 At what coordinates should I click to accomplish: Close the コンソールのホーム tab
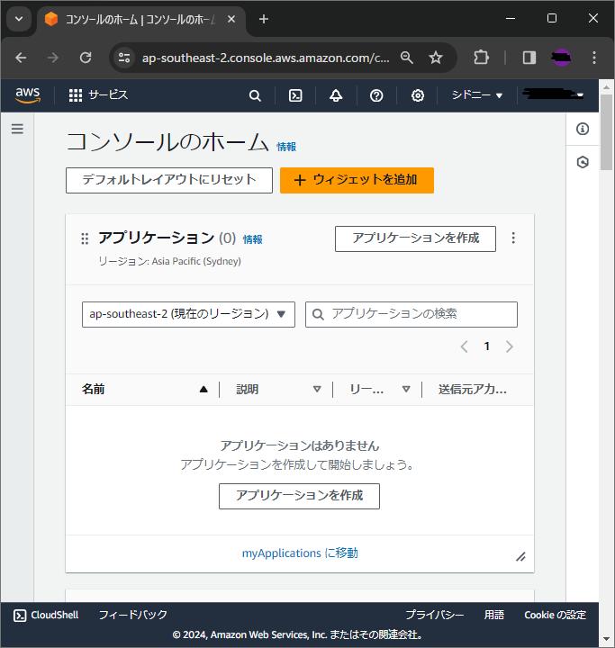231,19
